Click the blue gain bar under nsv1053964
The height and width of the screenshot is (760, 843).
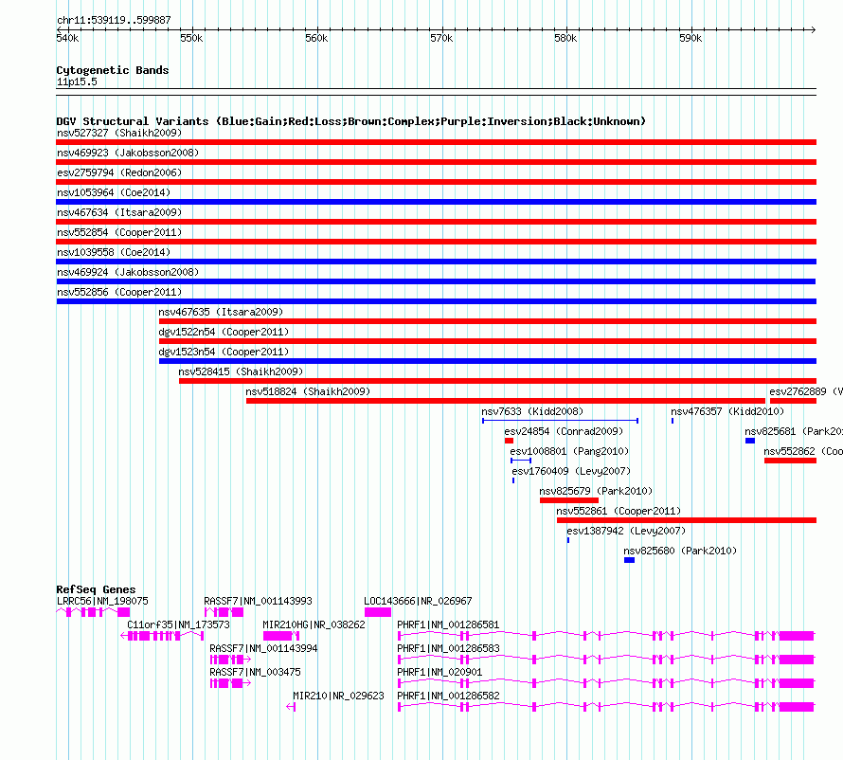point(436,202)
